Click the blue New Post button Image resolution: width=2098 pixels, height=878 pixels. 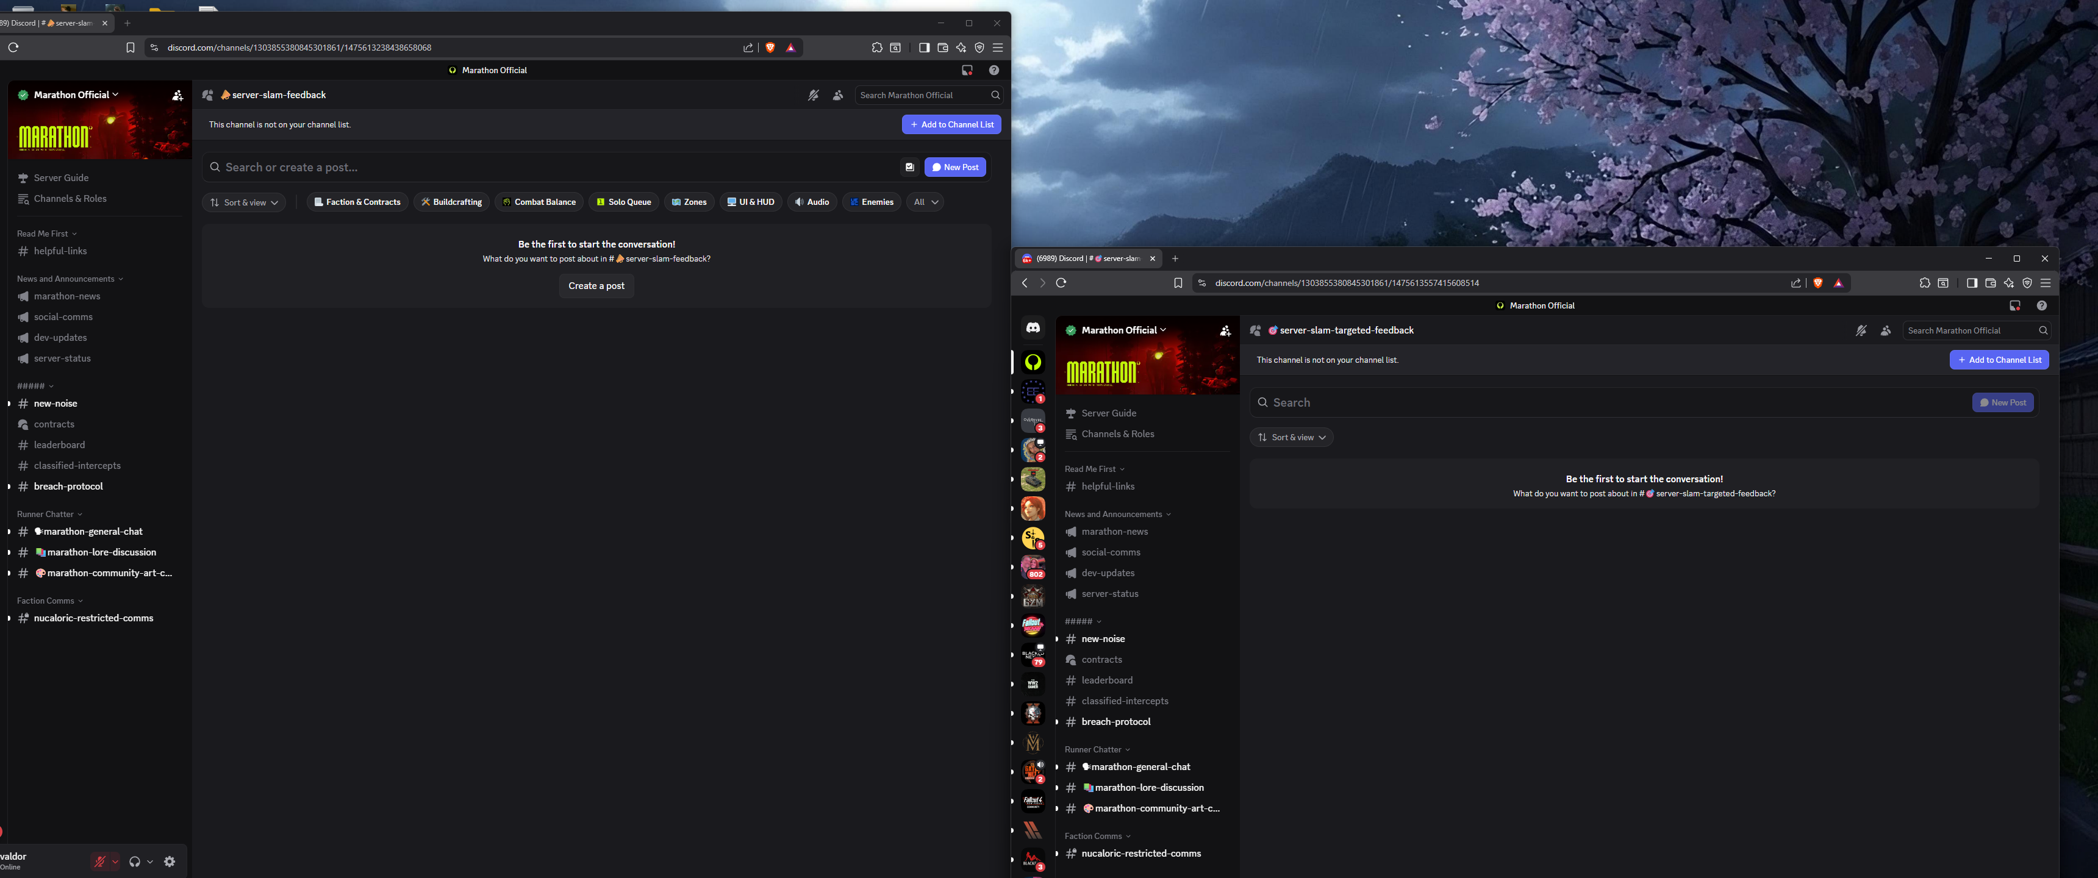[954, 167]
